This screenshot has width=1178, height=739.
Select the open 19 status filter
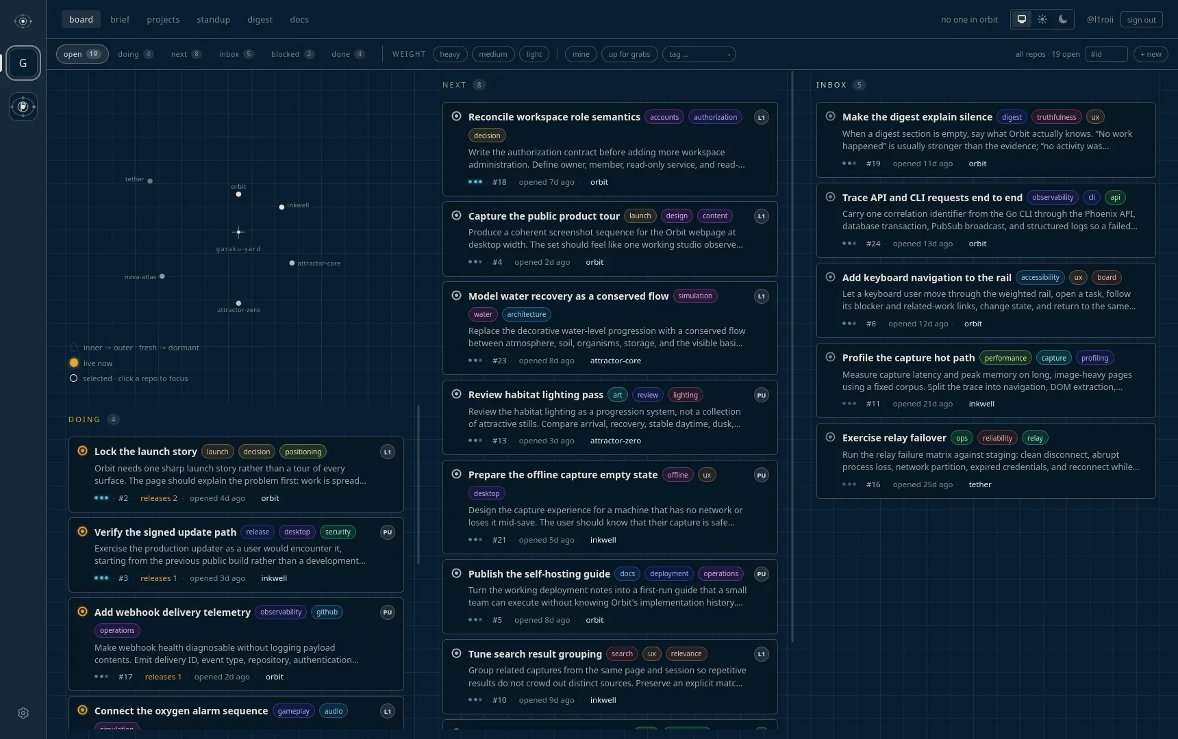coord(82,54)
